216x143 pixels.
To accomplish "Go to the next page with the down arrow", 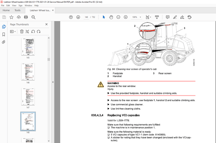I will (x=78, y=17).
